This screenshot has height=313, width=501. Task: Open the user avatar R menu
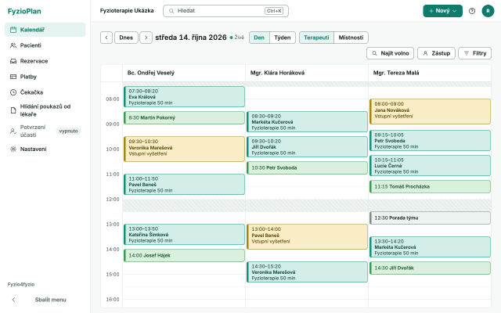[x=488, y=11]
